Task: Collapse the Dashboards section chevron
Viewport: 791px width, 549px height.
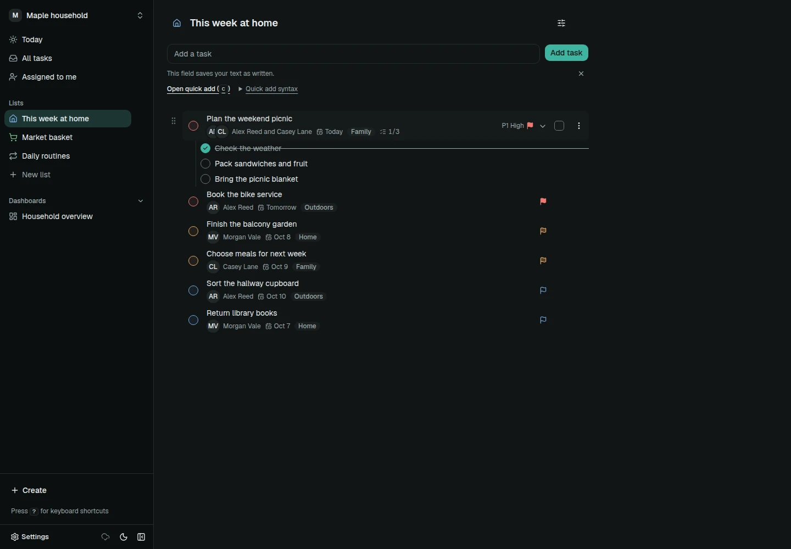Action: pyautogui.click(x=141, y=201)
